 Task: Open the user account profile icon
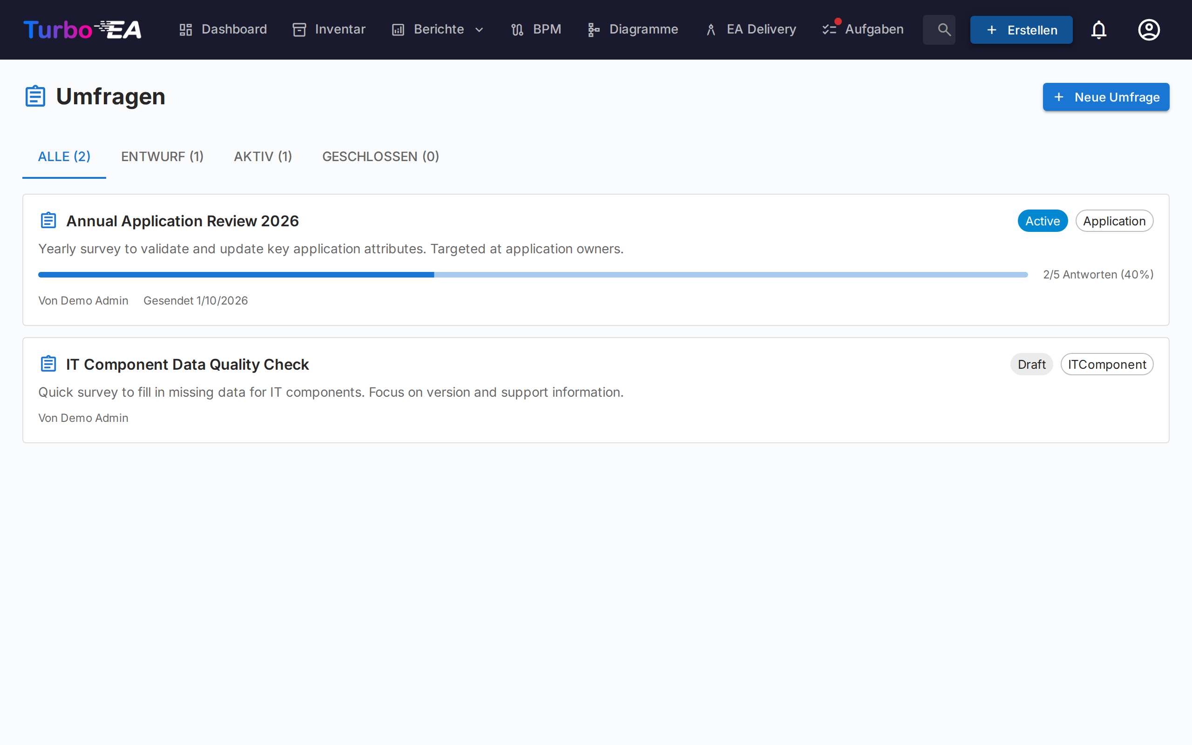coord(1148,29)
